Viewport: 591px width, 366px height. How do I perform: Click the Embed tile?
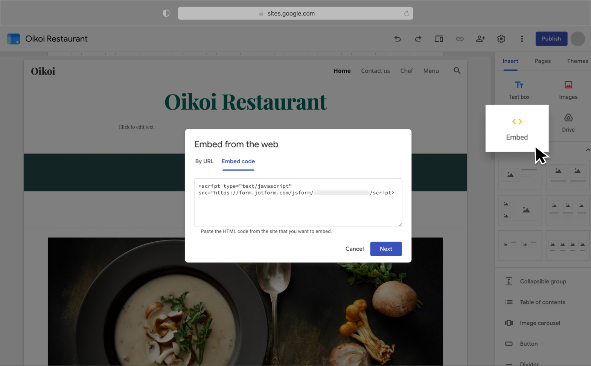[x=517, y=129]
